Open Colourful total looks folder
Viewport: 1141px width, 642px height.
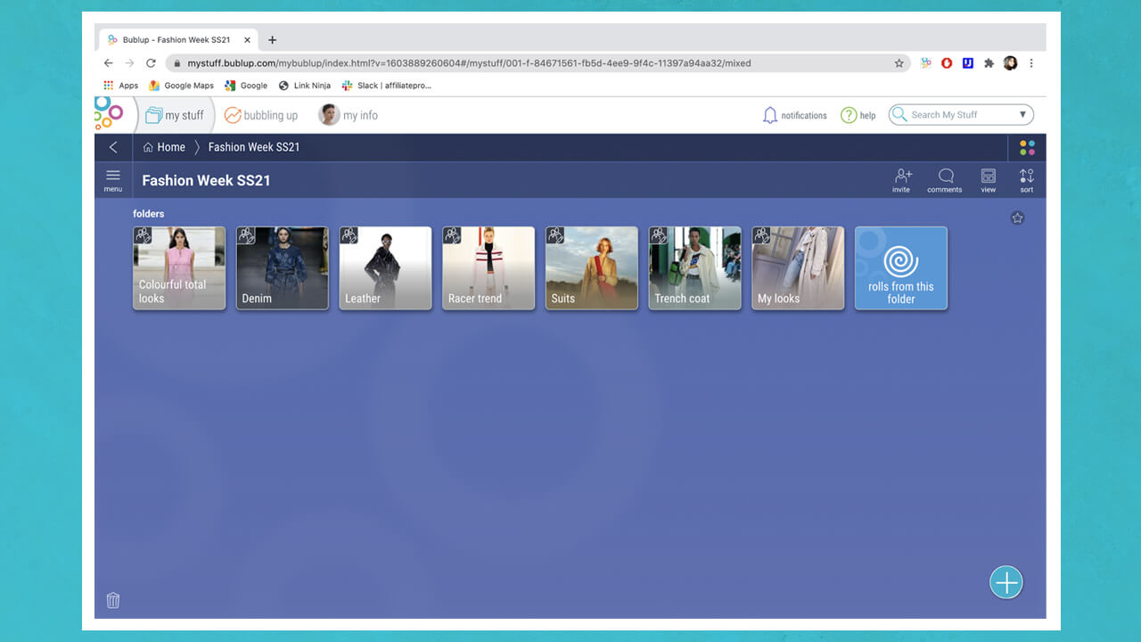[x=179, y=268]
